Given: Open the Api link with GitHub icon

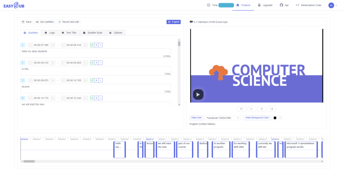Looking at the screenshot, I should point(284,5).
